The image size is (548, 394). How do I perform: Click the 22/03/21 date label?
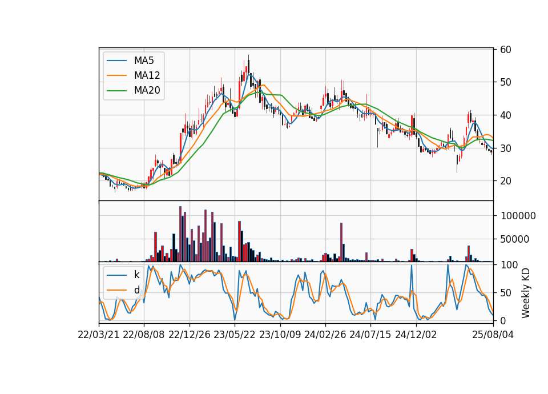[x=99, y=335]
